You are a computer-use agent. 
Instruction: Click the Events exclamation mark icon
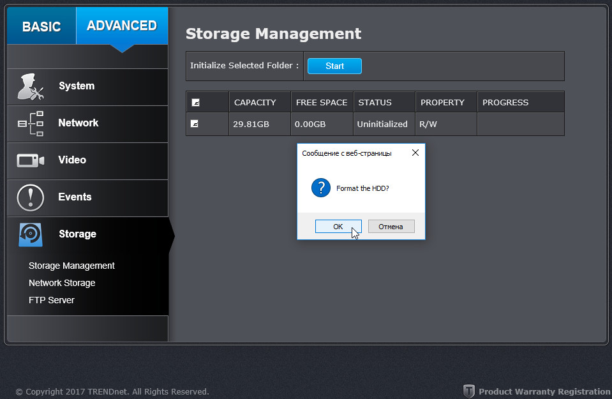(x=30, y=197)
